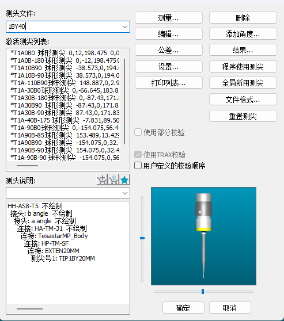284x321 pixels.
Task: Select tip *T1A90B-85 in the list
Action: click(65, 135)
